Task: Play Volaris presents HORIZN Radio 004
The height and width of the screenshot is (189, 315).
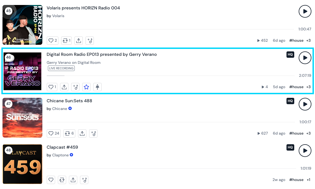Action: click(x=305, y=11)
